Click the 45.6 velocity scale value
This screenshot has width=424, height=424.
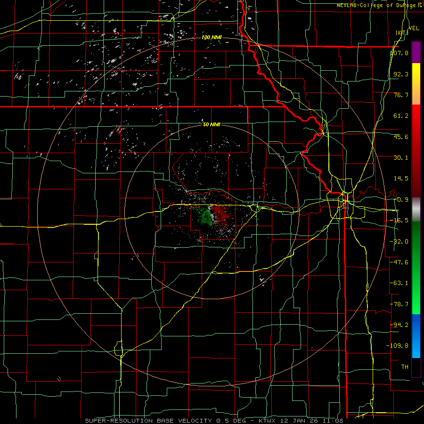click(401, 137)
